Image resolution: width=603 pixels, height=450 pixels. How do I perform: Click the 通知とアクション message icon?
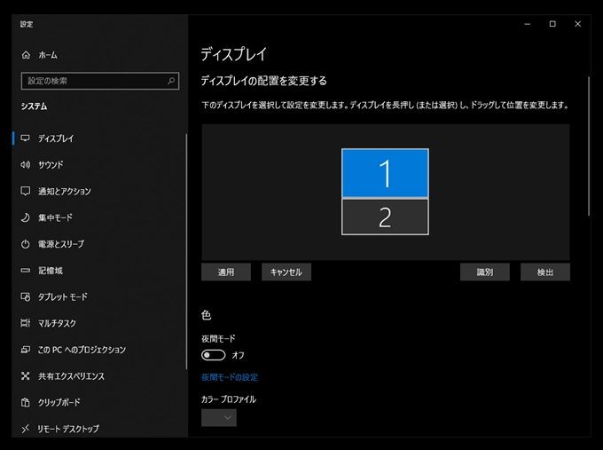pos(26,191)
